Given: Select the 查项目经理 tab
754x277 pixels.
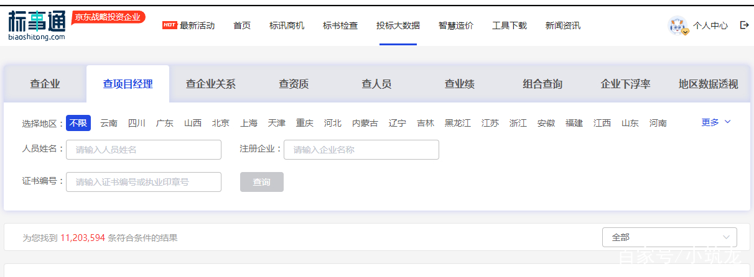Looking at the screenshot, I should pos(128,84).
